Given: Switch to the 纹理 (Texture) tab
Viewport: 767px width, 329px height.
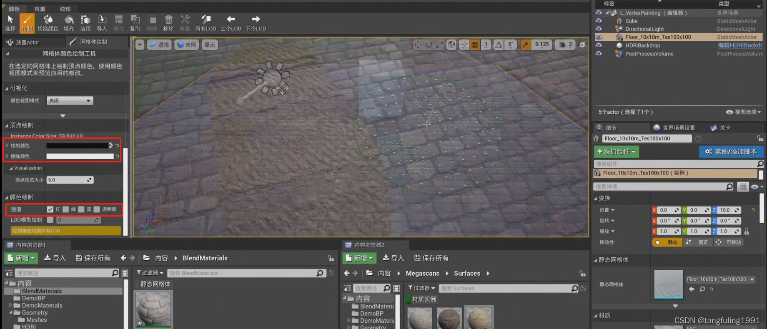Looking at the screenshot, I should pyautogui.click(x=65, y=9).
